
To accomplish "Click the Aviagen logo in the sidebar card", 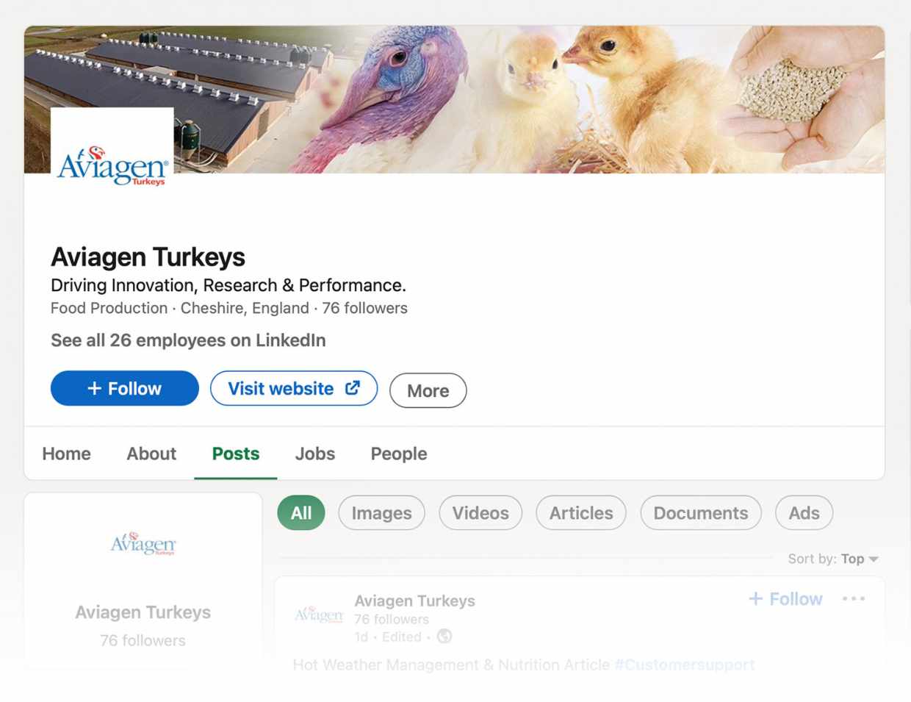I will pos(143,543).
